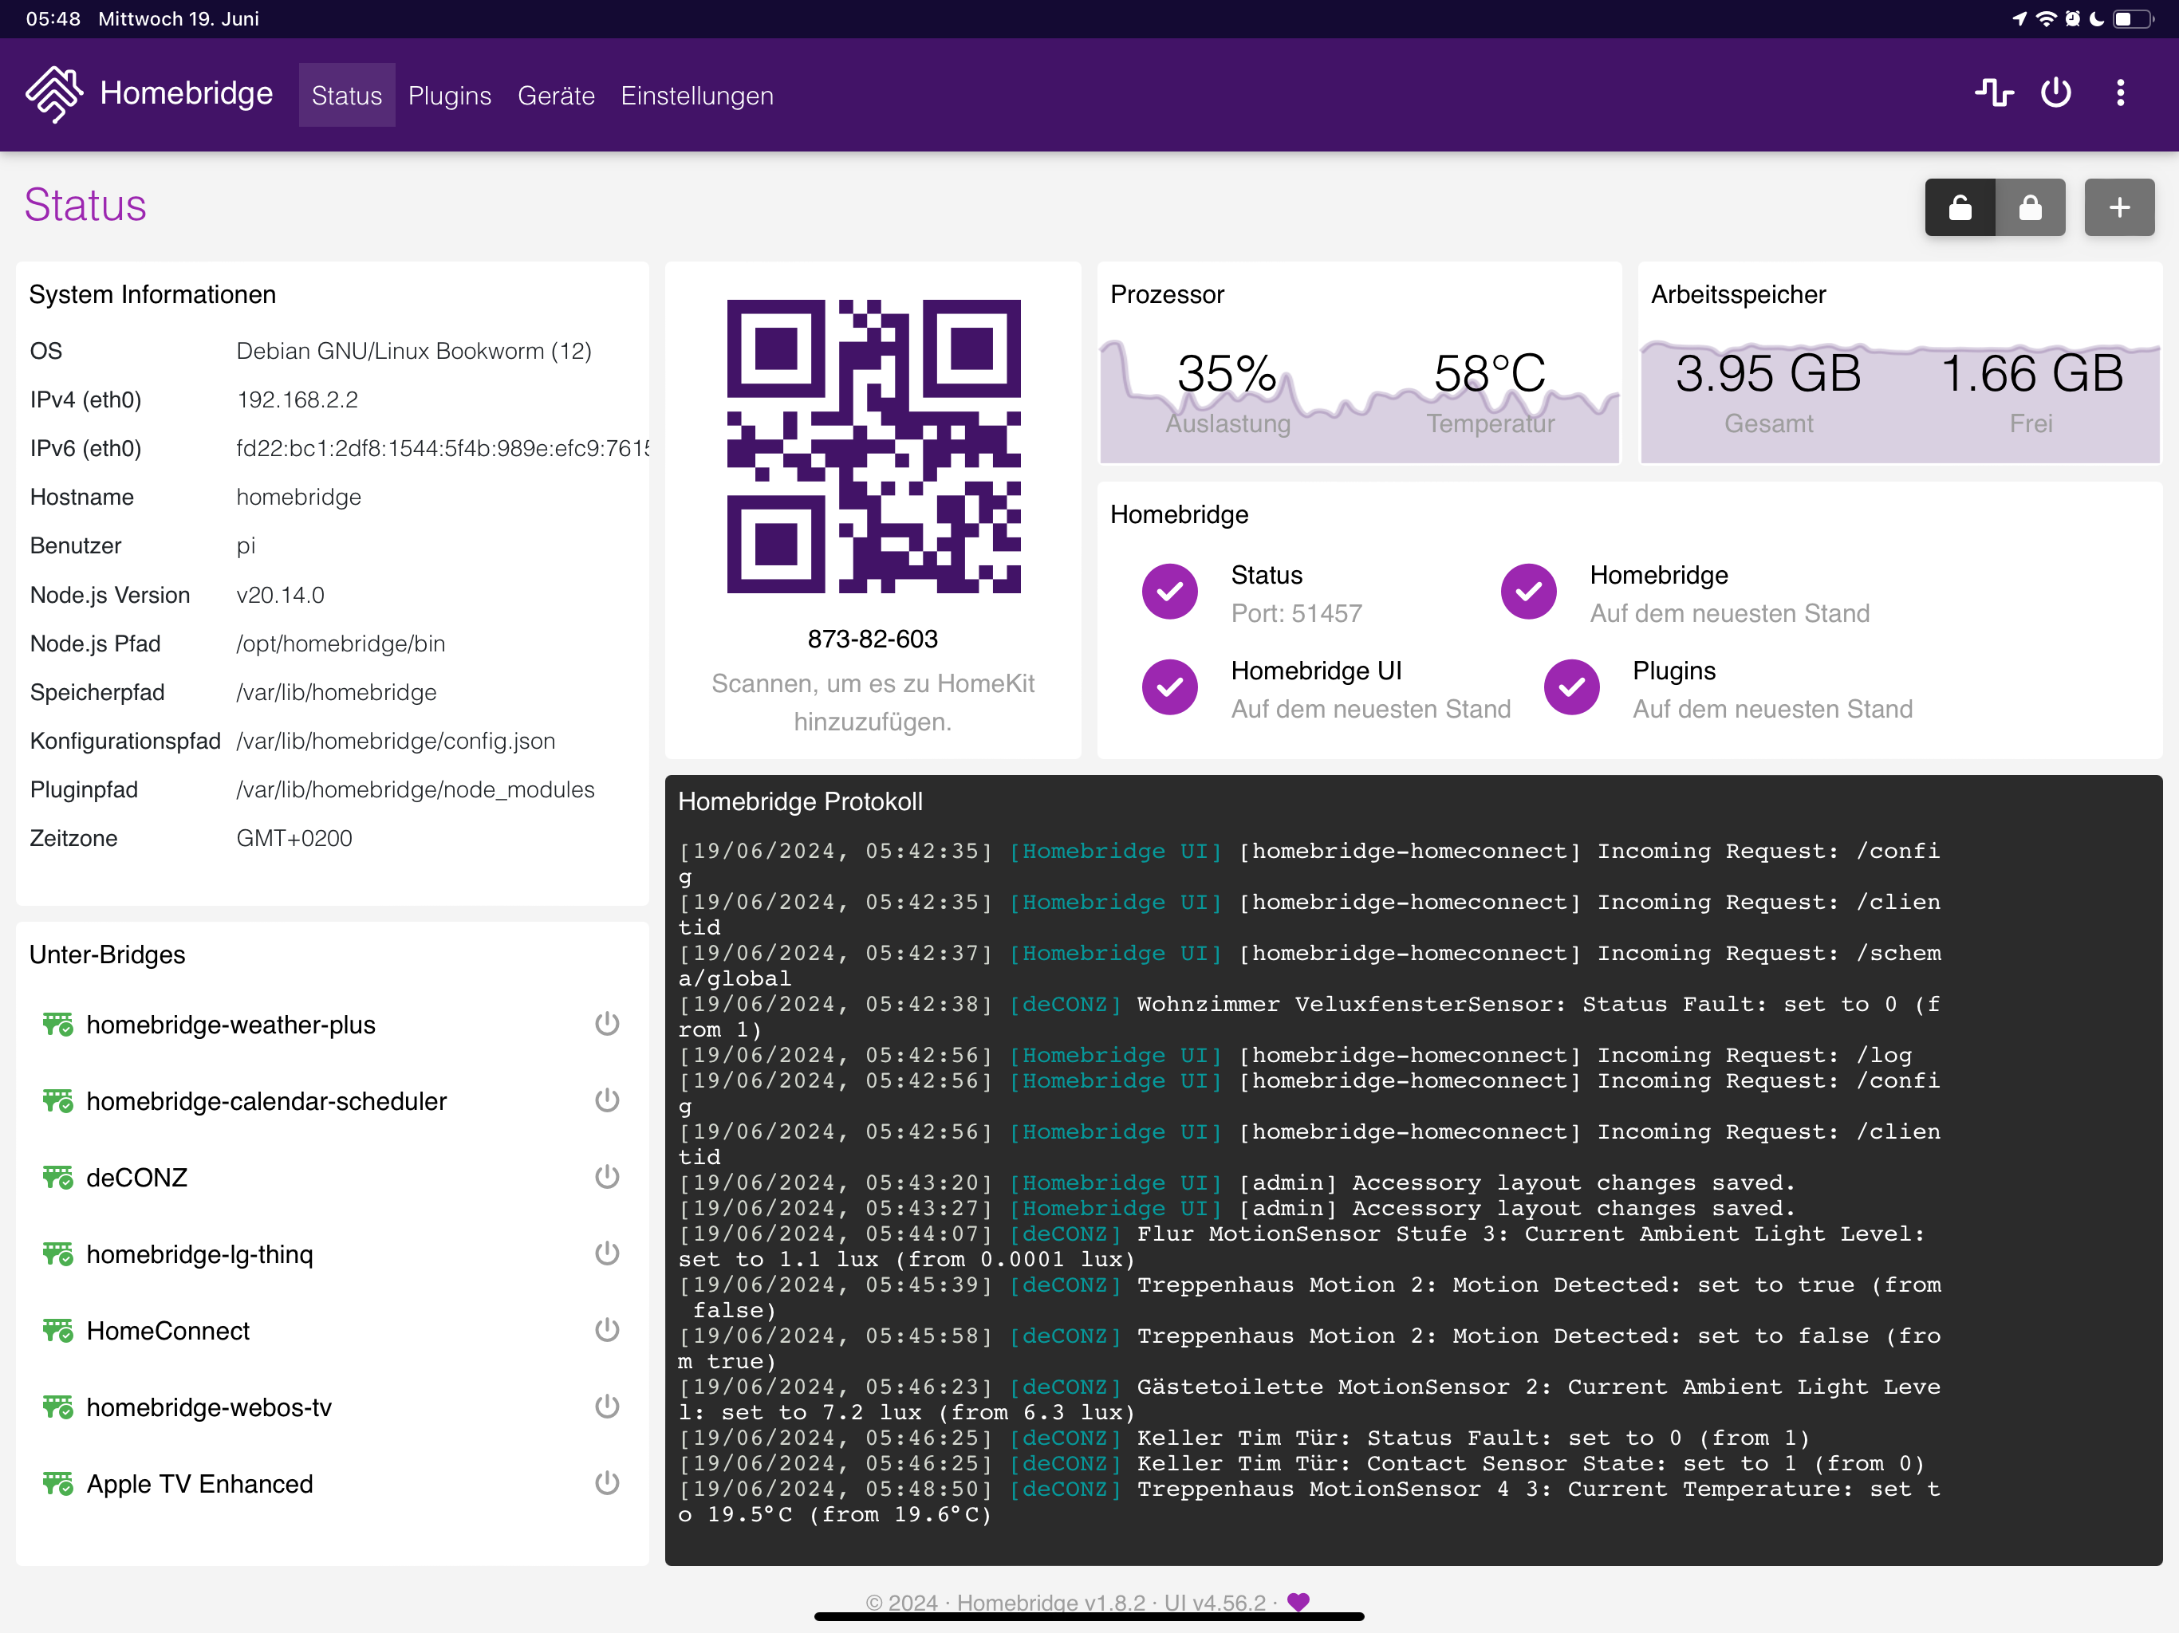Switch to the Geräte tab
This screenshot has height=1633, width=2179.
click(x=556, y=96)
